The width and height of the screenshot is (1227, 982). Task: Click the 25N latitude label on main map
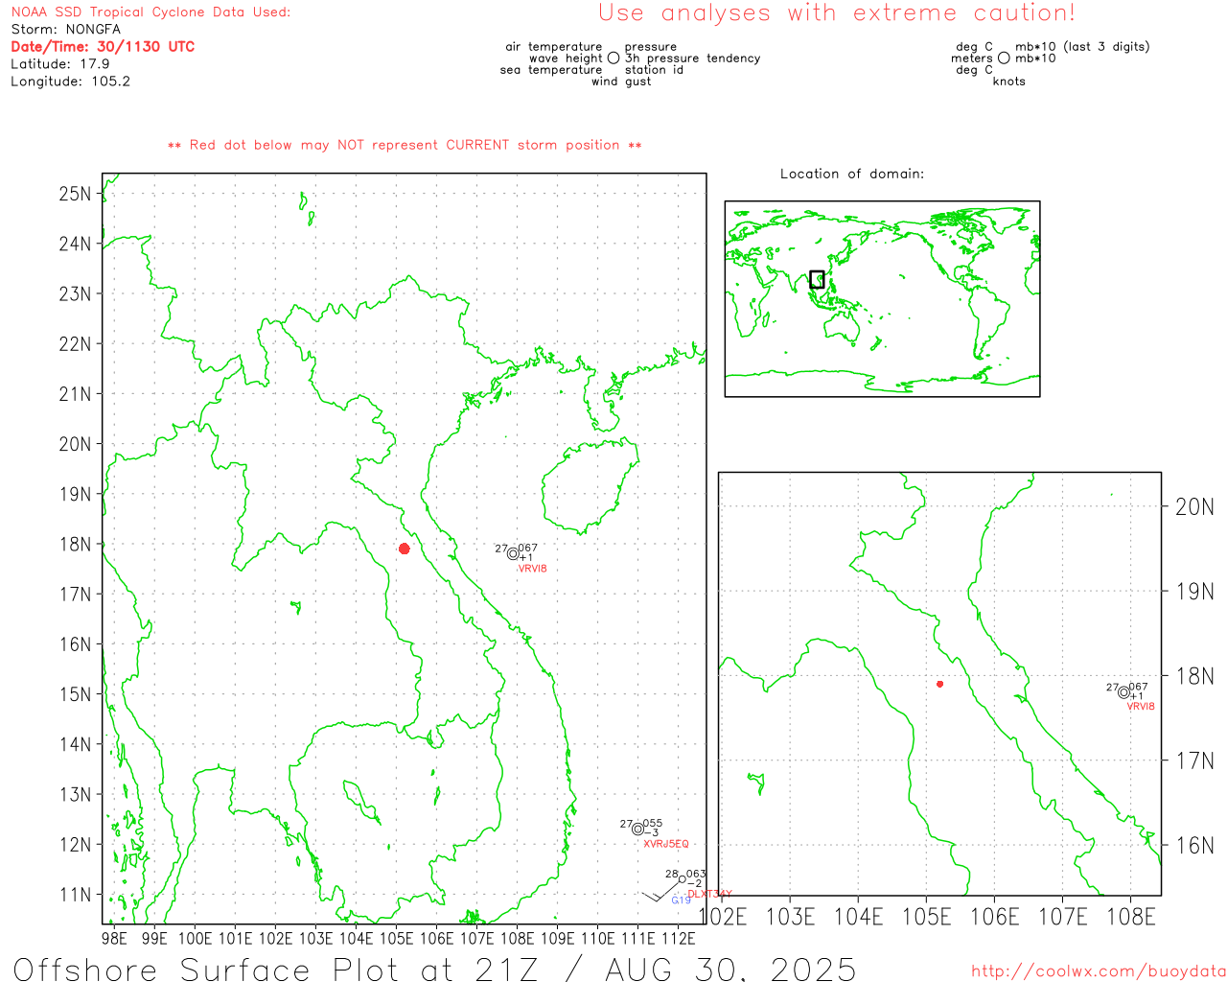75,194
